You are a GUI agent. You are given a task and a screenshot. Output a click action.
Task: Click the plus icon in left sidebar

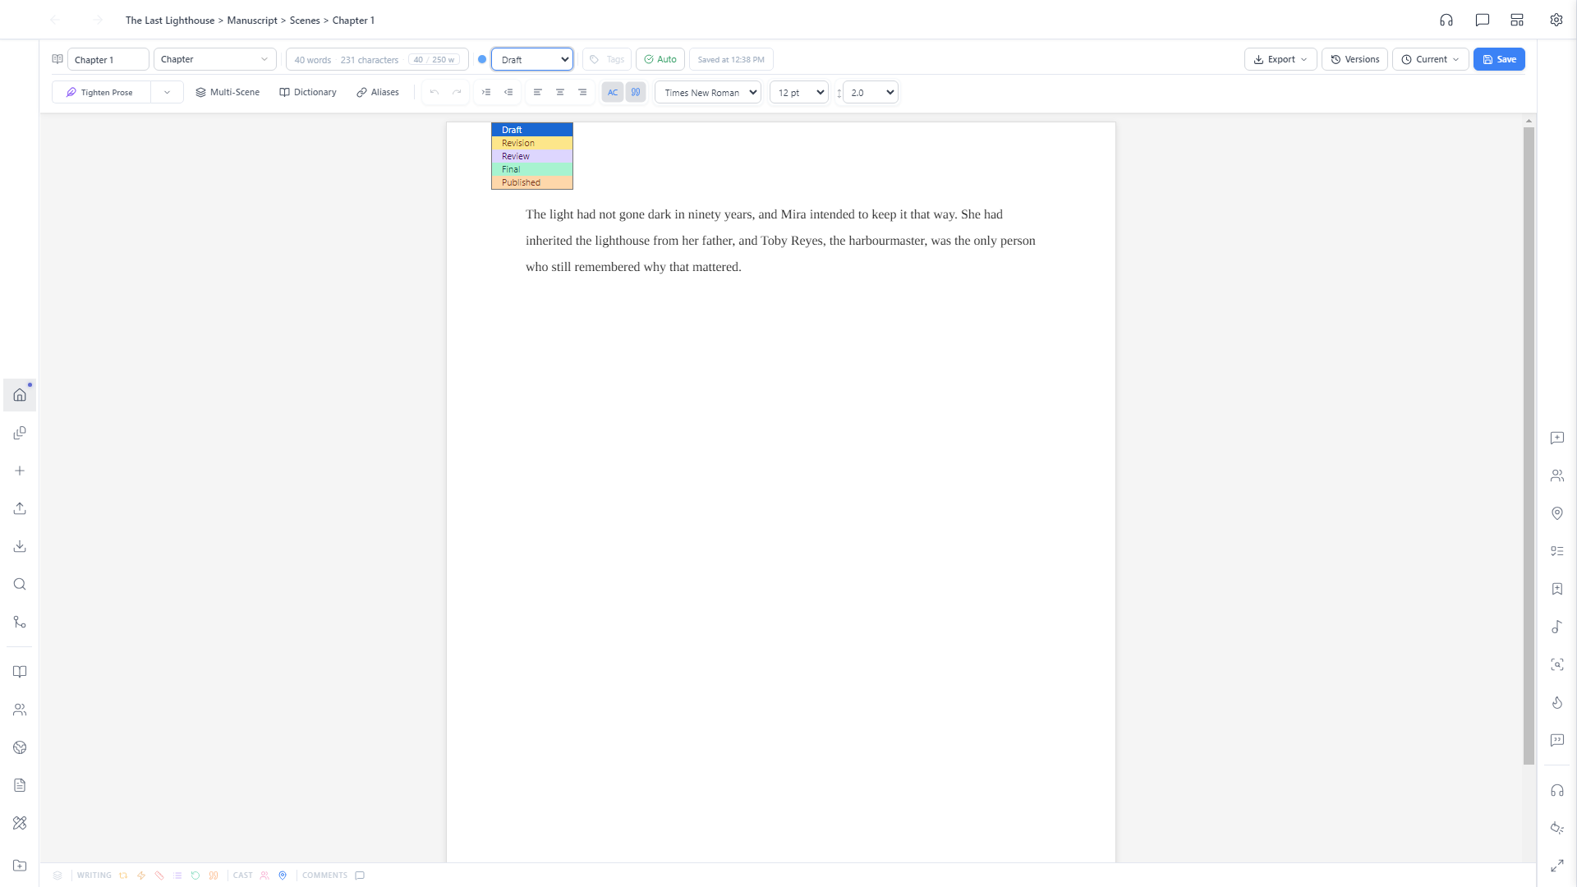point(20,471)
